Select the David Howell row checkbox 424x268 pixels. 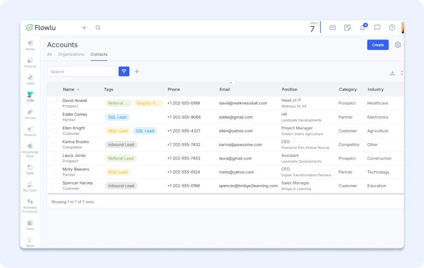pyautogui.click(x=55, y=103)
